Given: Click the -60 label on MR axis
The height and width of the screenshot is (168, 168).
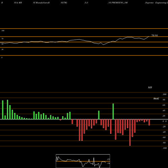Looking at the screenshot, I should click(164, 137).
